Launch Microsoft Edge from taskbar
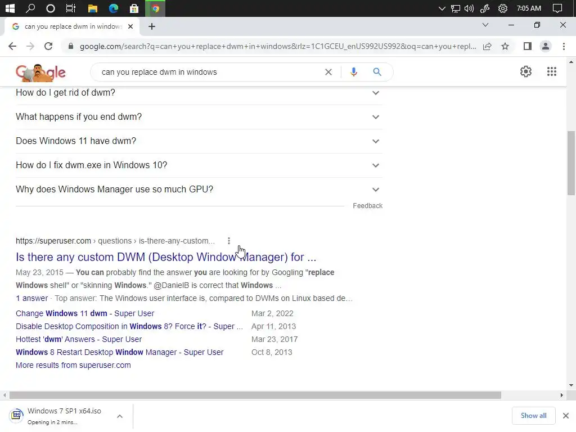Viewport: 576px width, 432px height. [x=114, y=8]
